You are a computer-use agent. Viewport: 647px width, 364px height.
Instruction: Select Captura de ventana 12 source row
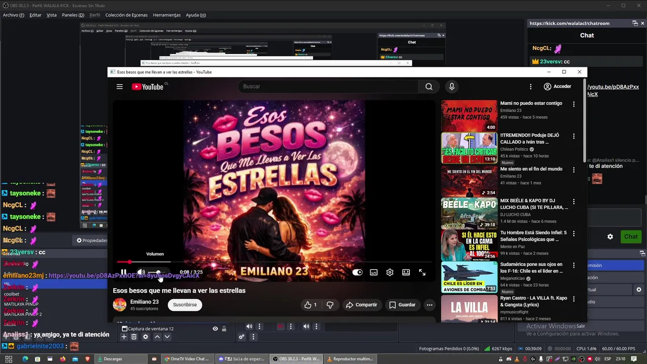click(174, 329)
